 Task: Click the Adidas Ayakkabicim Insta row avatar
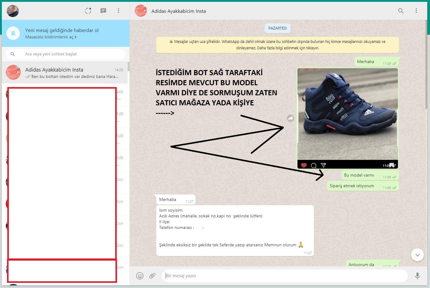point(13,72)
